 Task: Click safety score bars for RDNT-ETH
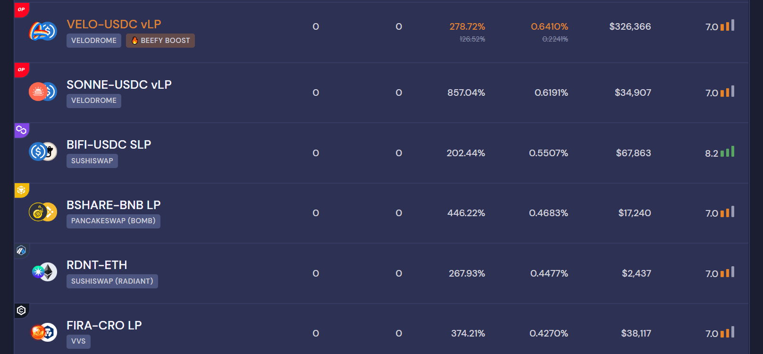(x=727, y=272)
